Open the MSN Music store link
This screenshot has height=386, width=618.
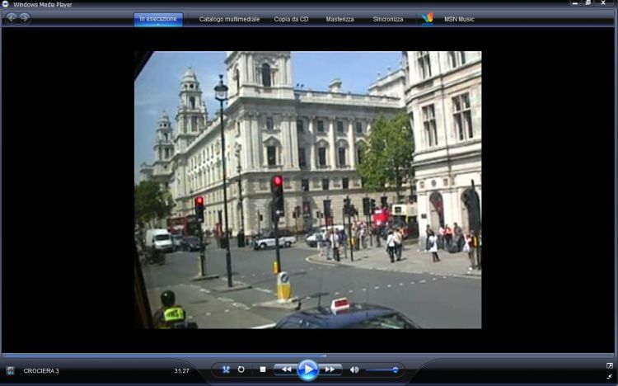pos(460,19)
